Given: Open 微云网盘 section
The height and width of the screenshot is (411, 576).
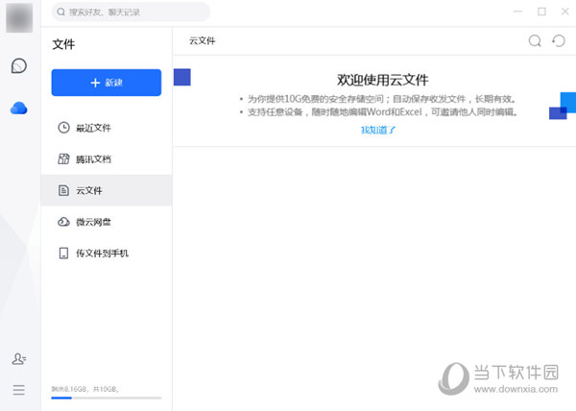Looking at the screenshot, I should pyautogui.click(x=107, y=222).
